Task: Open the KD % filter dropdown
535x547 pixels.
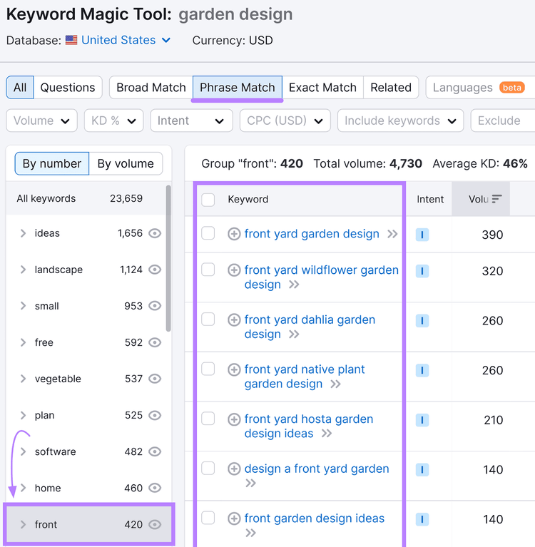Action: point(113,121)
